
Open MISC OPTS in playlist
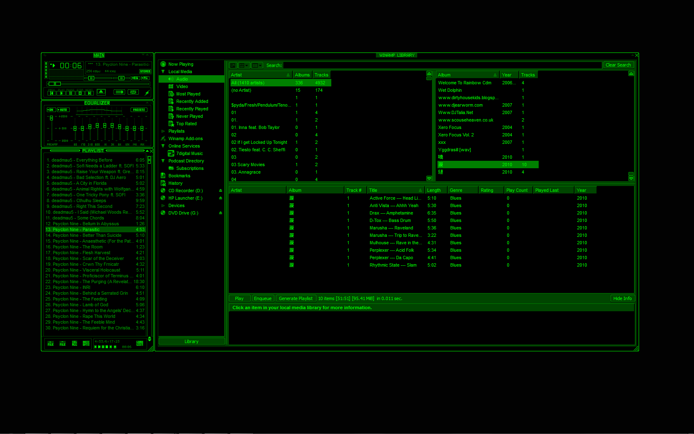pyautogui.click(x=86, y=343)
